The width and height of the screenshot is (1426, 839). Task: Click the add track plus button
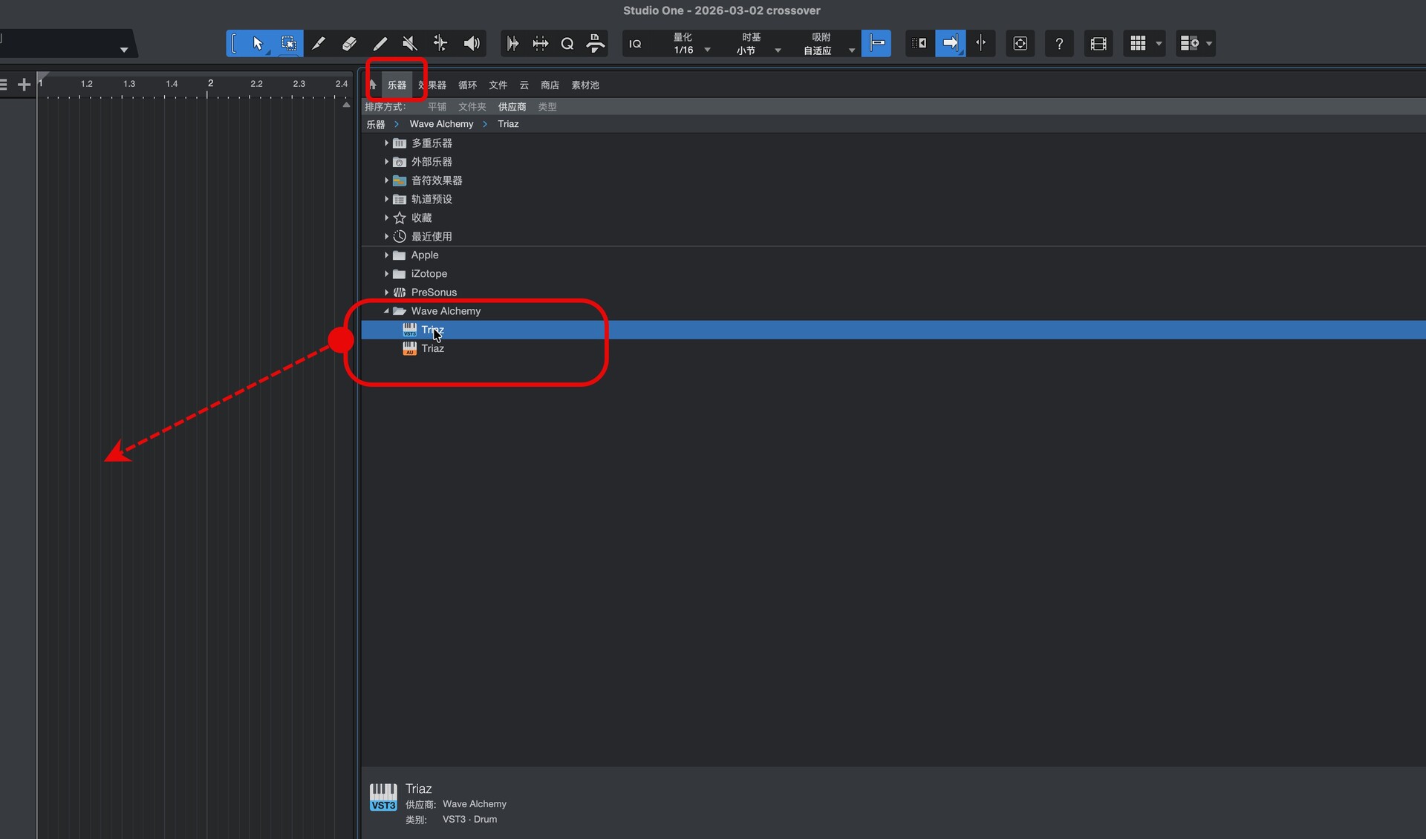click(x=24, y=85)
